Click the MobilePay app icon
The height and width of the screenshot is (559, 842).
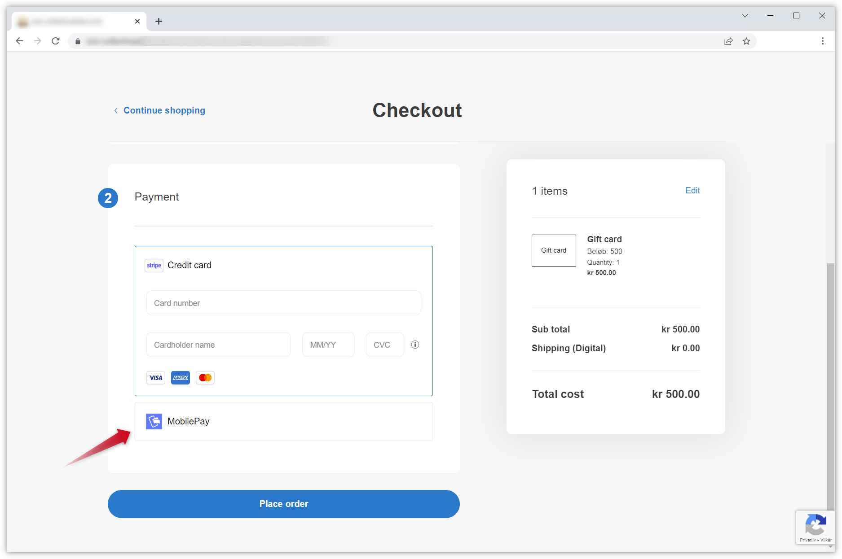[x=154, y=421]
